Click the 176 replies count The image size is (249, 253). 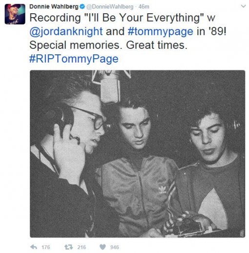pos(46,247)
